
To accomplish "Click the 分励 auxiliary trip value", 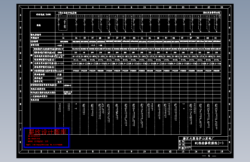I will click(x=59, y=74).
